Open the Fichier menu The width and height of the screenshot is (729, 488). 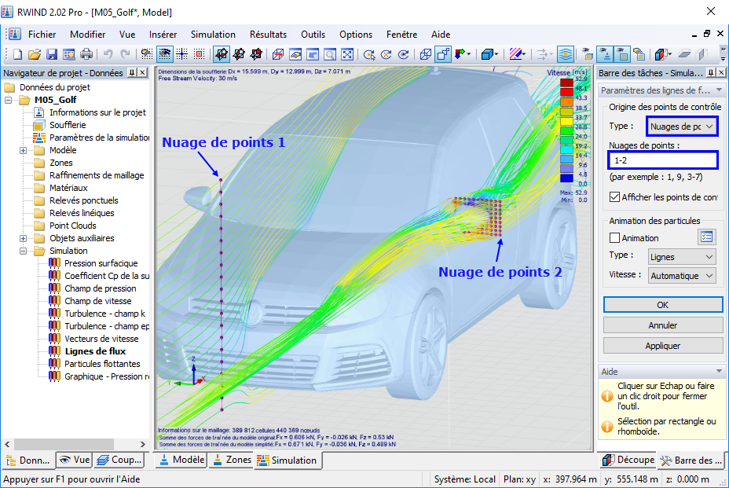(x=42, y=35)
